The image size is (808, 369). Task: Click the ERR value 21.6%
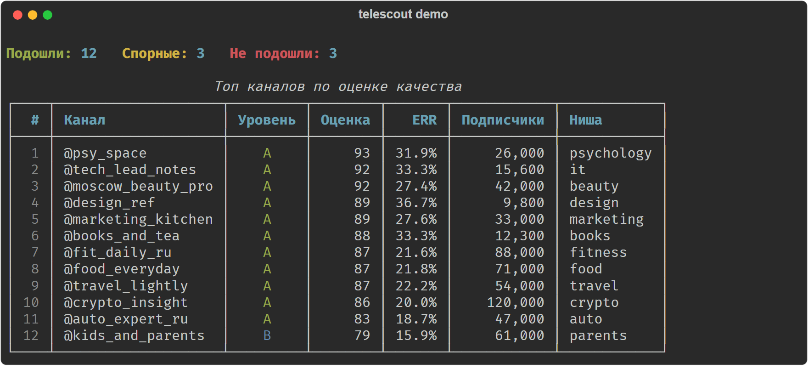[416, 252]
